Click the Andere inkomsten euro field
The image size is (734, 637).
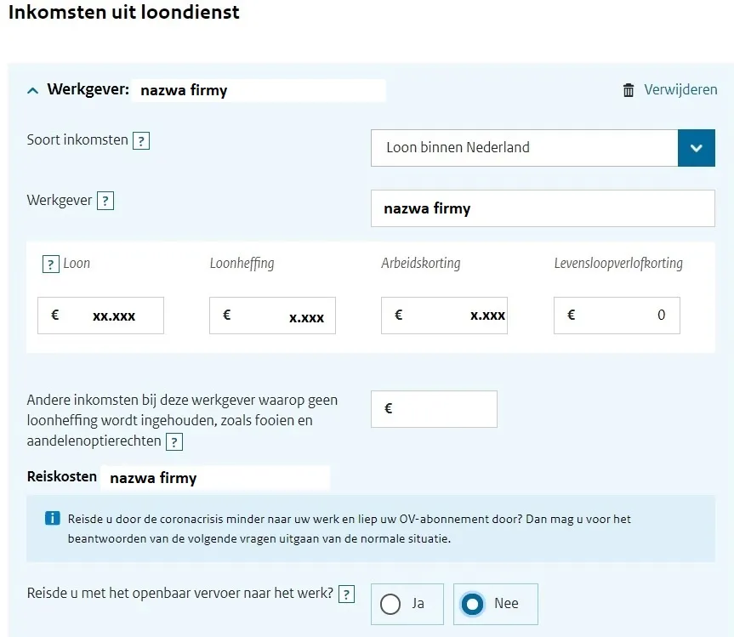434,409
